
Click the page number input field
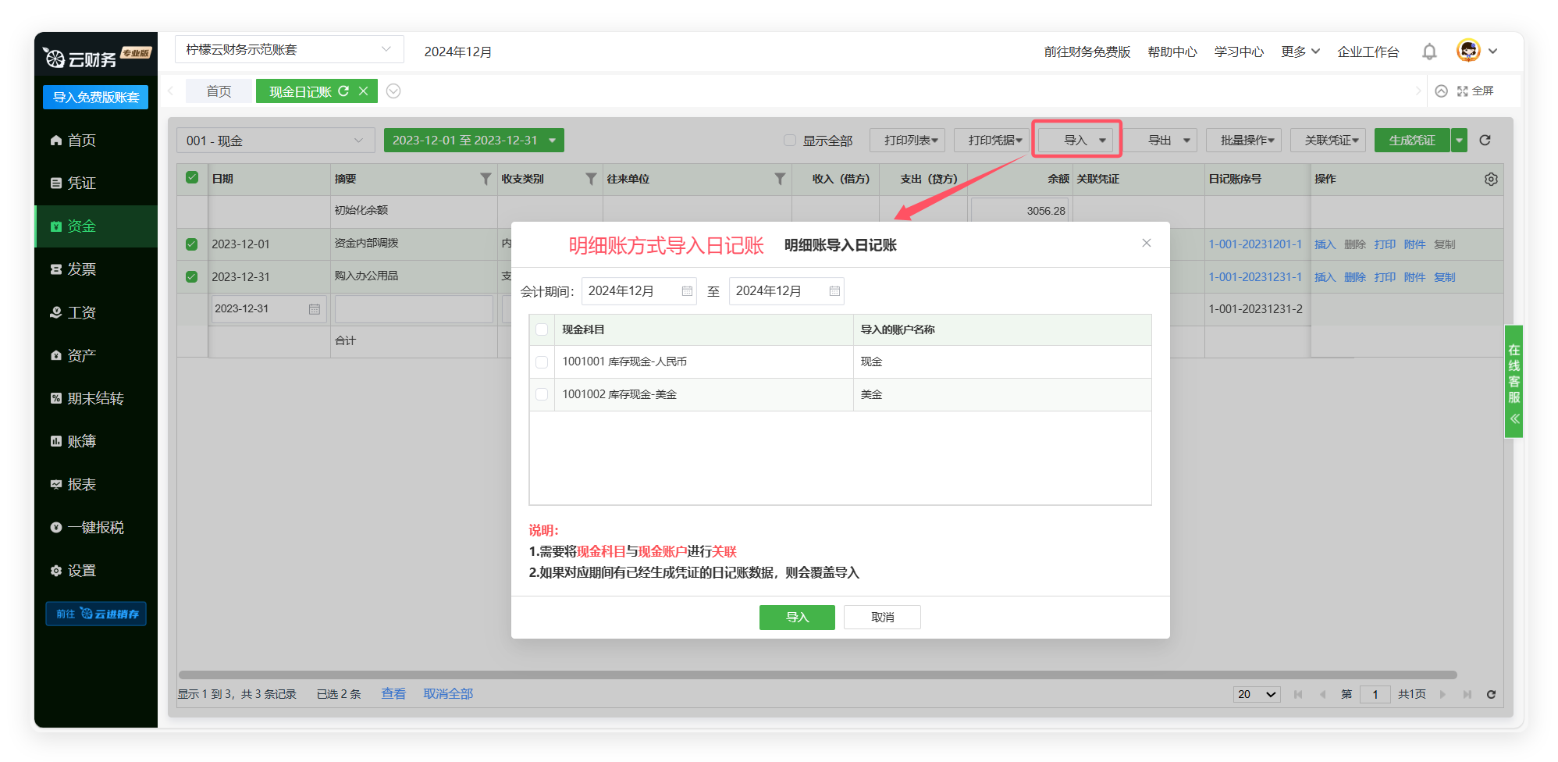click(x=1374, y=694)
